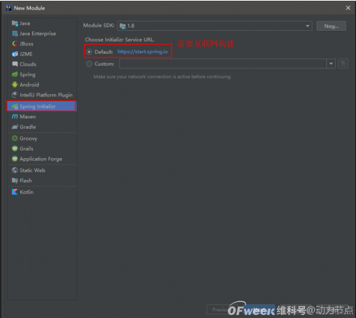
Task: Select Application Forge entry
Action: [42, 159]
